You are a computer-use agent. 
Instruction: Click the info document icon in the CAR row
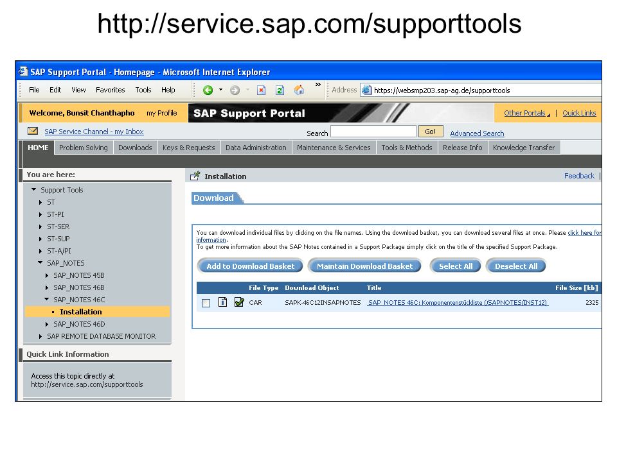click(223, 302)
